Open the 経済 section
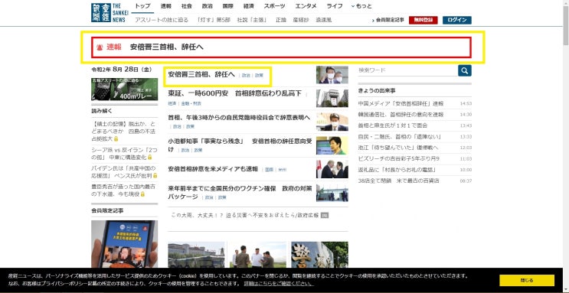The height and width of the screenshot is (293, 569). pyautogui.click(x=249, y=6)
